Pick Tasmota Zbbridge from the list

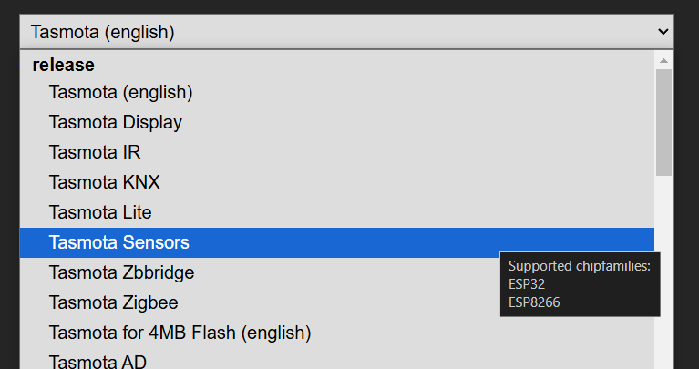[121, 272]
